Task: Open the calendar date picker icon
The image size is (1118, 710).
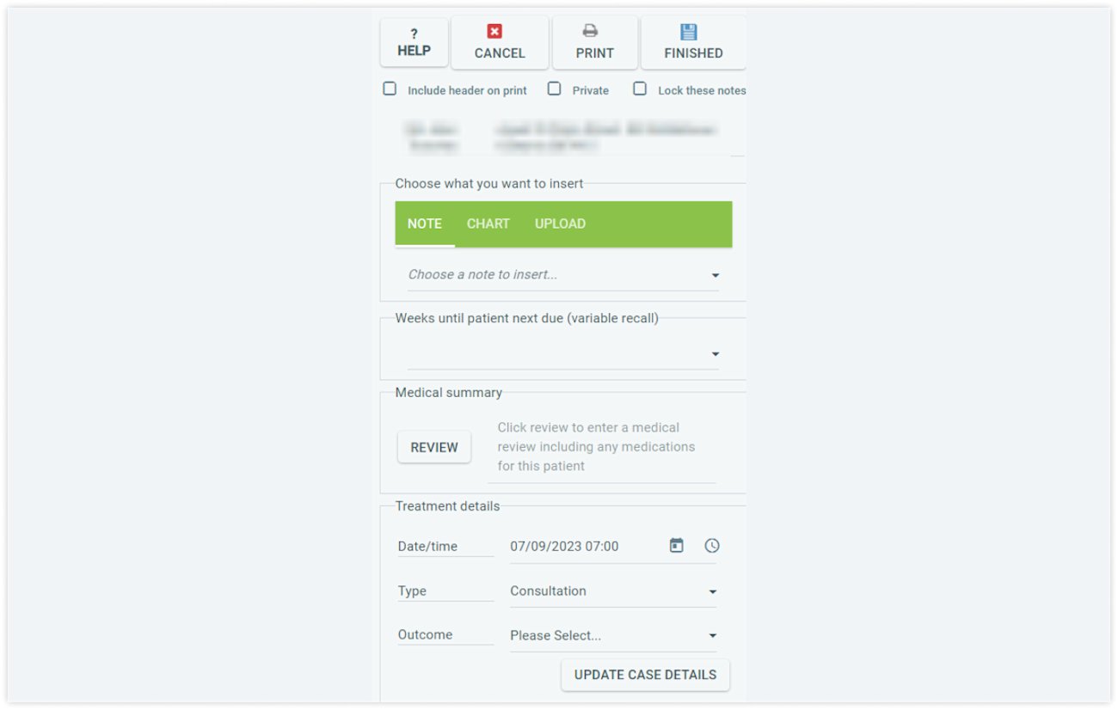Action: [677, 546]
